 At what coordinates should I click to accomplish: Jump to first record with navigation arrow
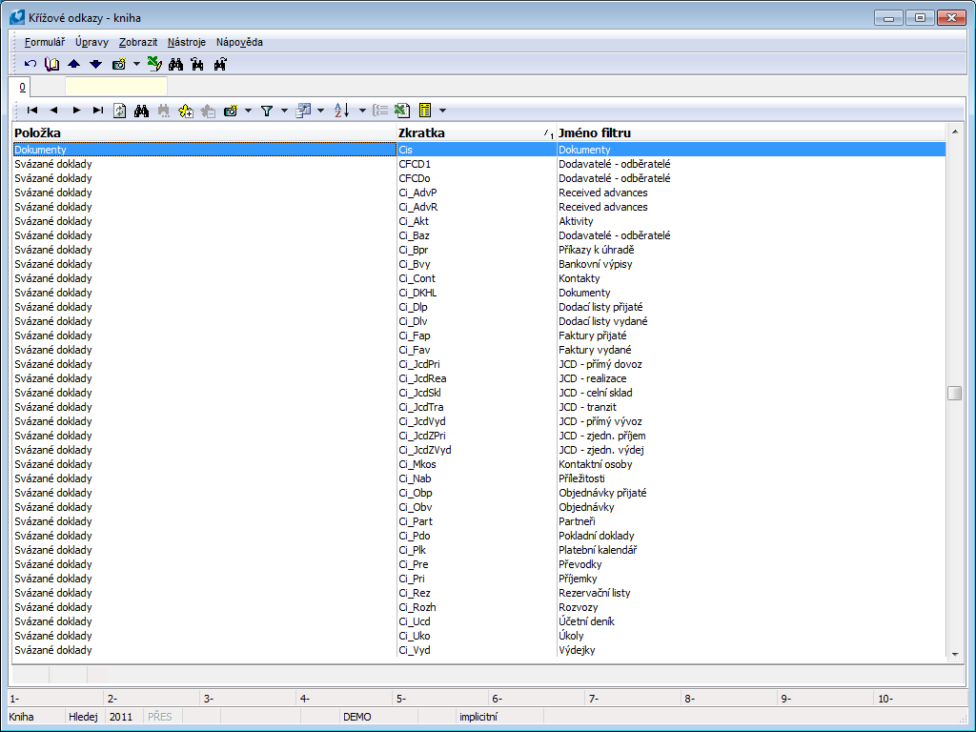coord(31,111)
